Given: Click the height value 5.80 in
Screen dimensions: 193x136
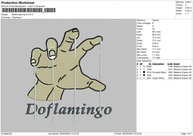Looking at the screenshot, I should 188,8.
